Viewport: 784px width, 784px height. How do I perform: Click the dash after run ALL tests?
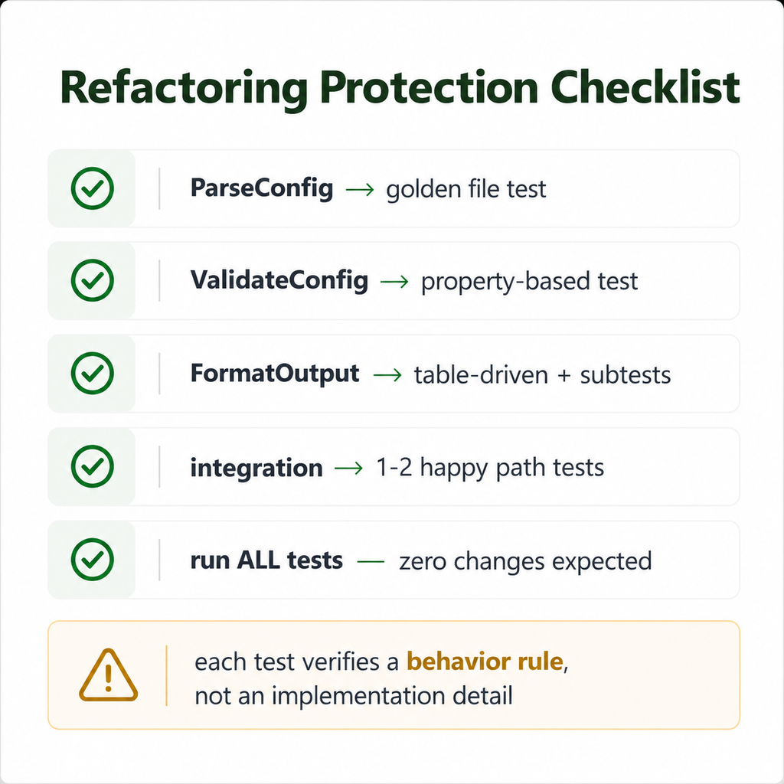tap(371, 561)
